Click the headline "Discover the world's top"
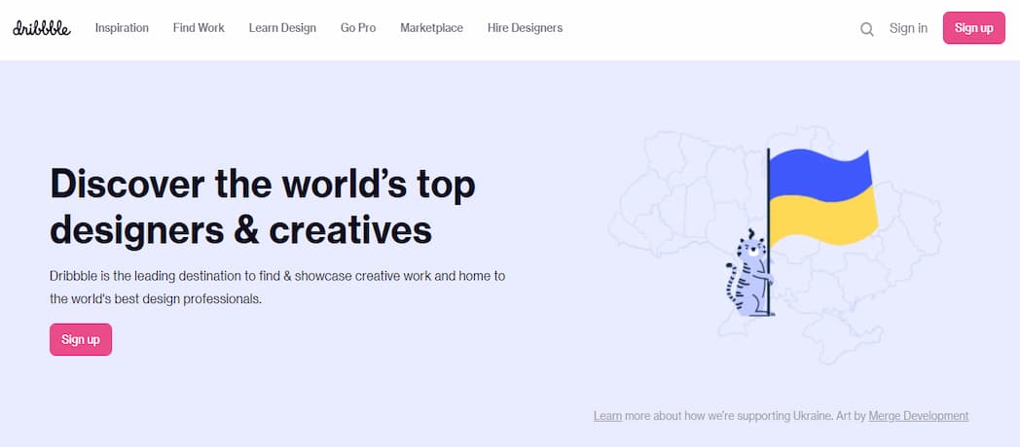 (x=262, y=184)
